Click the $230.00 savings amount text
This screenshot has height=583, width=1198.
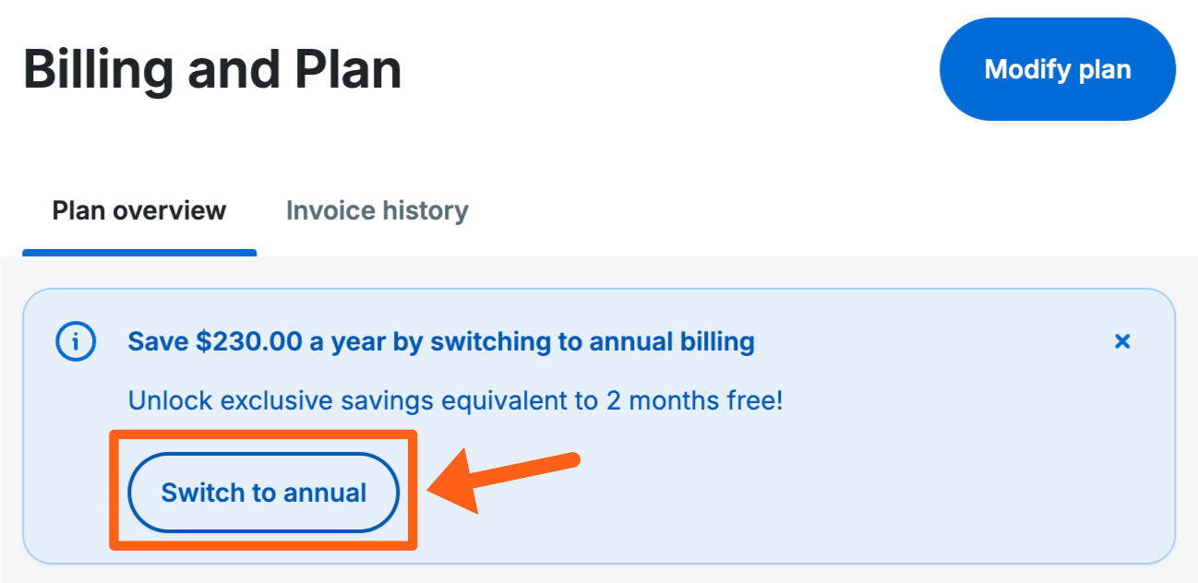(249, 342)
